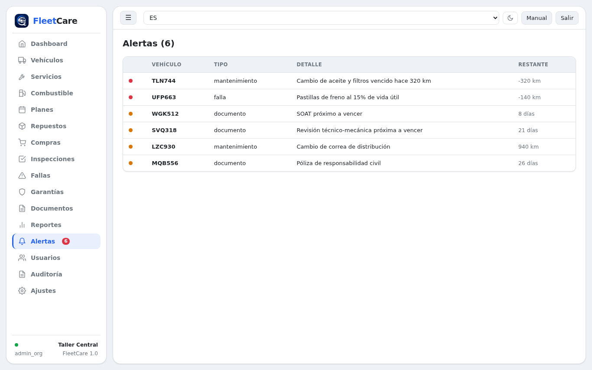Click the orange status dot for SVQ318
The image size is (592, 370).
[130, 130]
